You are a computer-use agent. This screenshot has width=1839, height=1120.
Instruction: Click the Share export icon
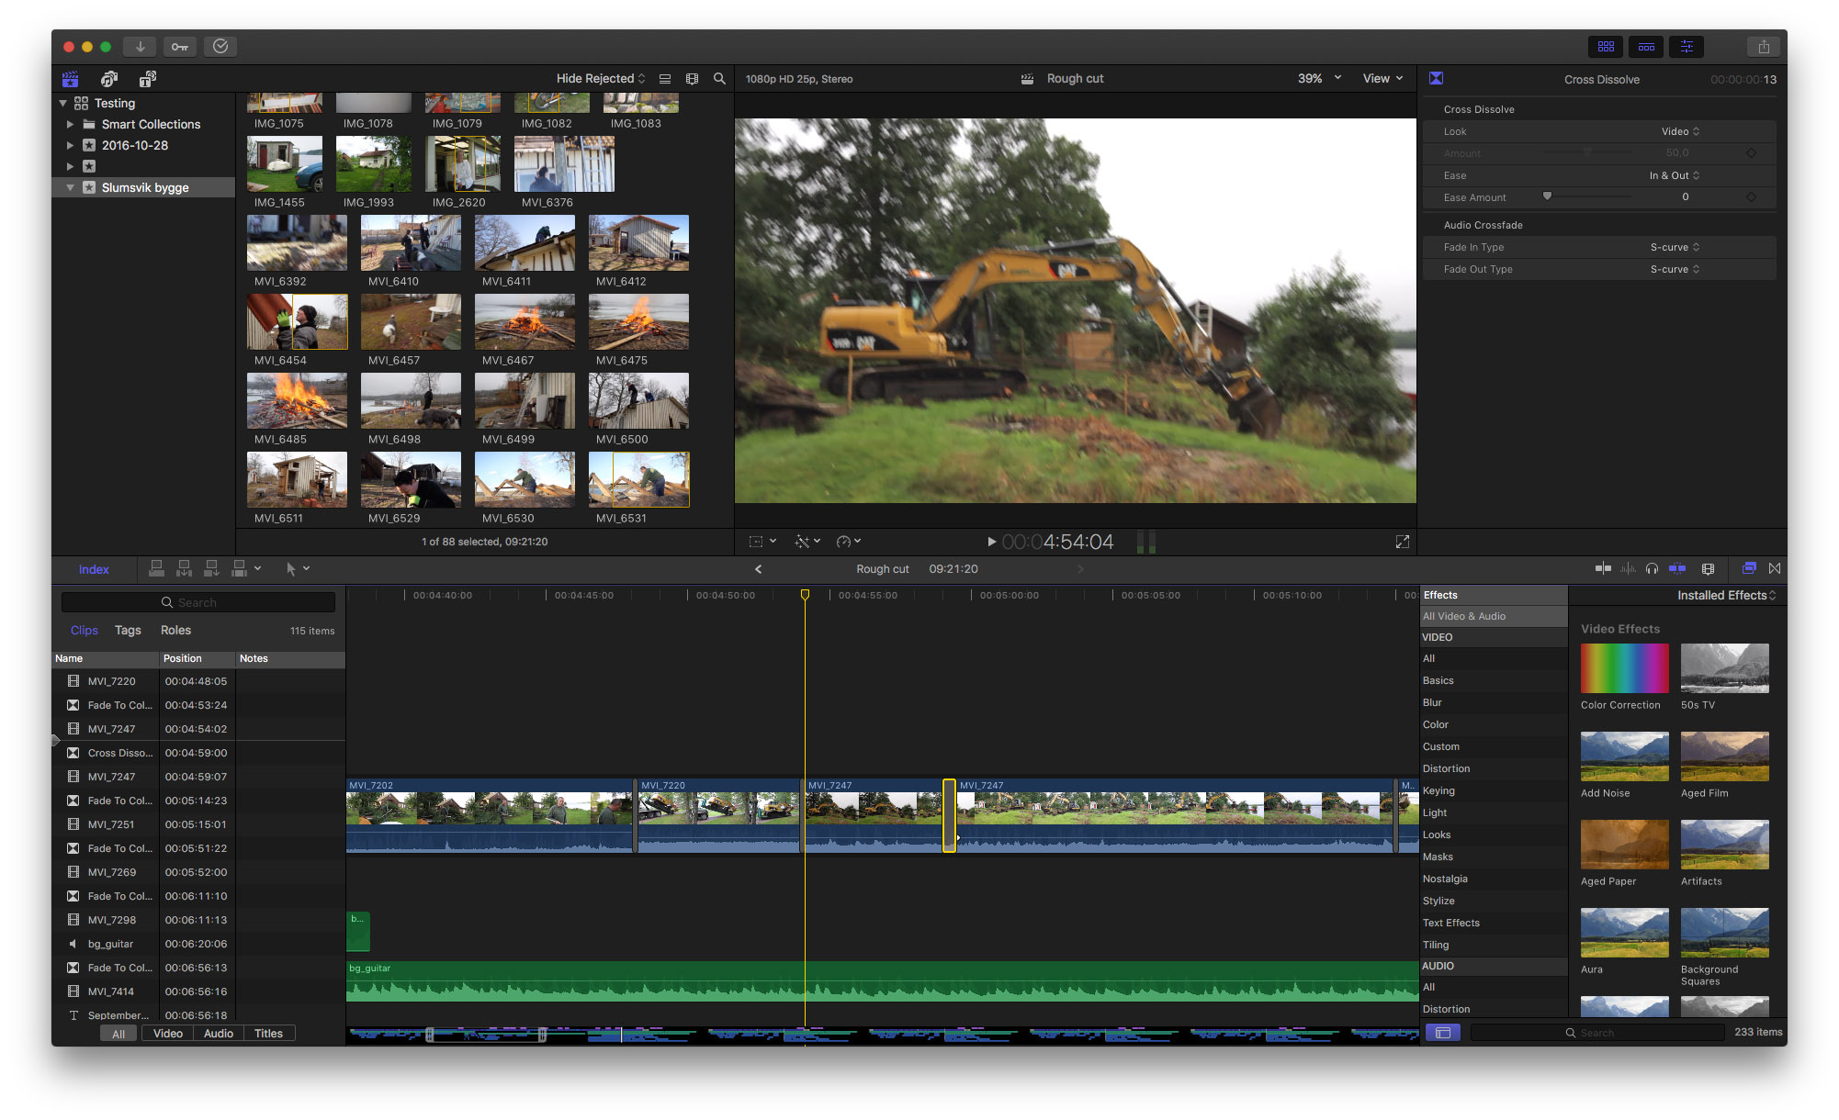pyautogui.click(x=1764, y=47)
